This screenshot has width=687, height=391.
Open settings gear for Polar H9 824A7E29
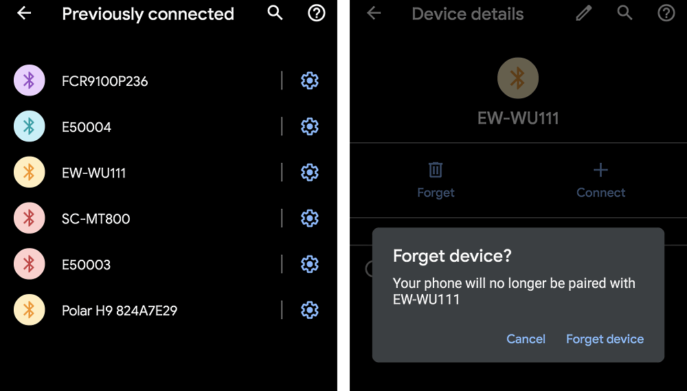pos(310,310)
